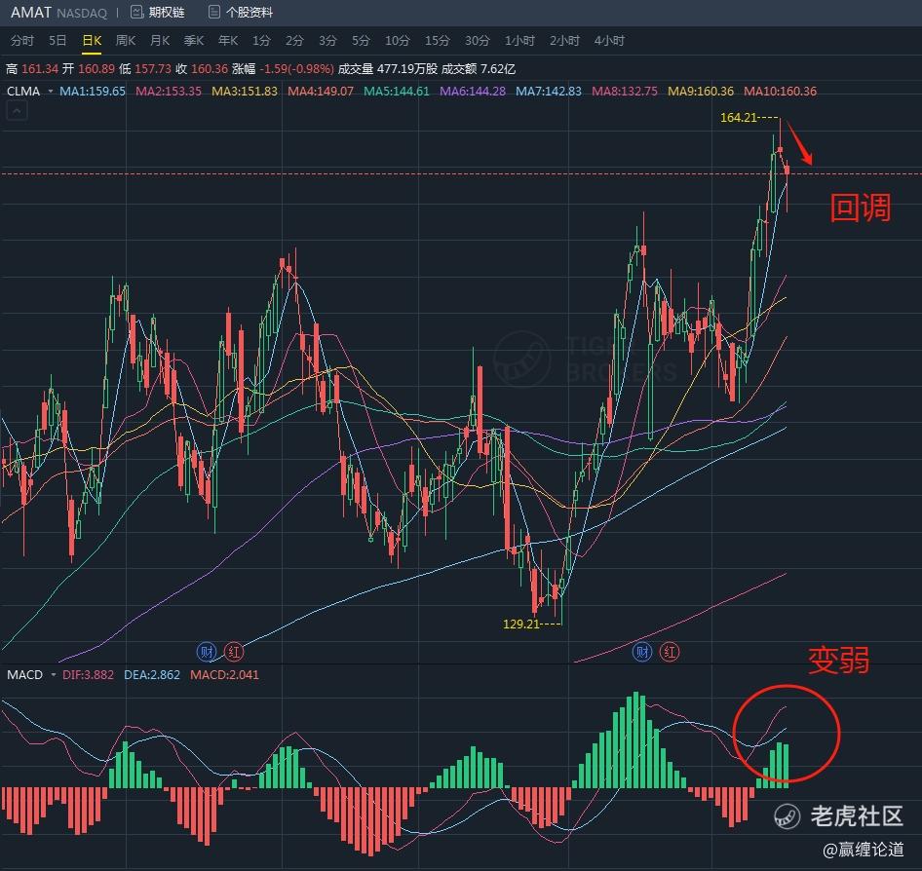Click the MA5:144.61 moving average label
The image size is (922, 871).
tap(397, 92)
